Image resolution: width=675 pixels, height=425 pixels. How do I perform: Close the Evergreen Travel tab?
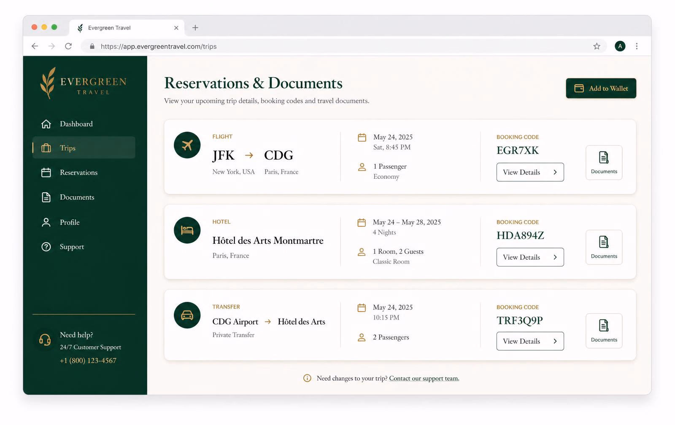[x=176, y=28]
